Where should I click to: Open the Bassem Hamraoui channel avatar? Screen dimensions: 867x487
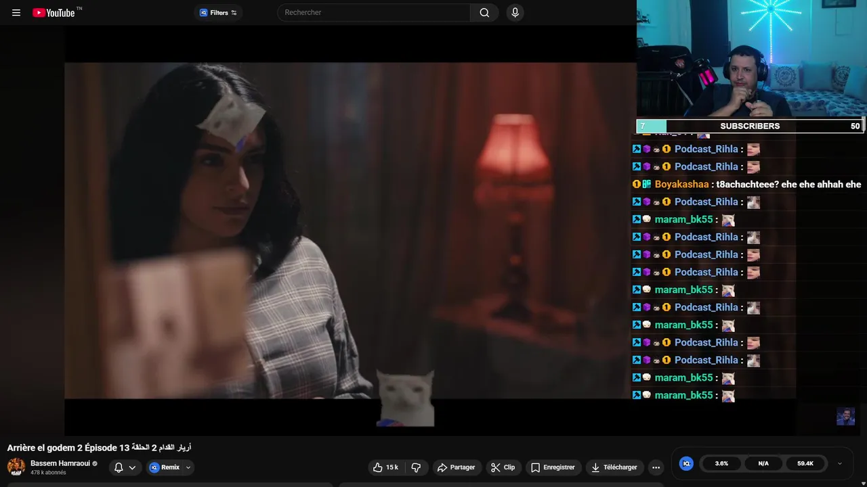(16, 467)
